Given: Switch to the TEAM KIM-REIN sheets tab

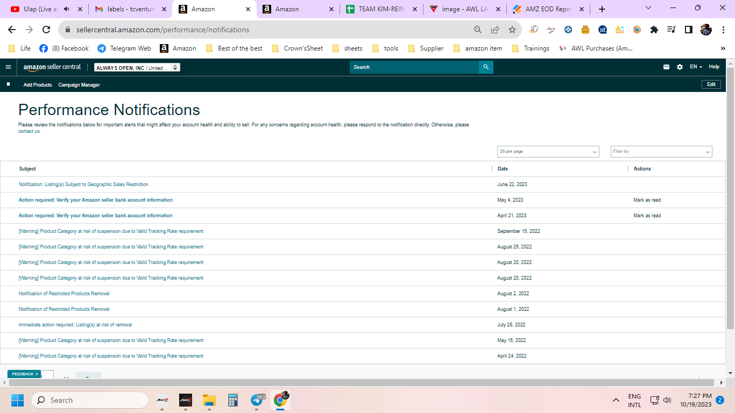Looking at the screenshot, I should (381, 9).
